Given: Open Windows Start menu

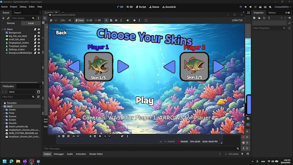Looking at the screenshot, I should (x=5, y=162).
